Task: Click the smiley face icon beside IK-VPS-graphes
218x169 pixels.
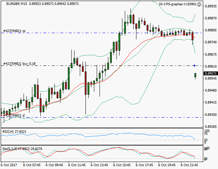Action: [199, 4]
